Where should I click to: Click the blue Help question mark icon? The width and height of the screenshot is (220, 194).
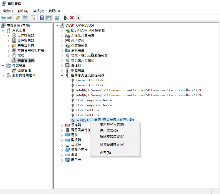[42, 18]
